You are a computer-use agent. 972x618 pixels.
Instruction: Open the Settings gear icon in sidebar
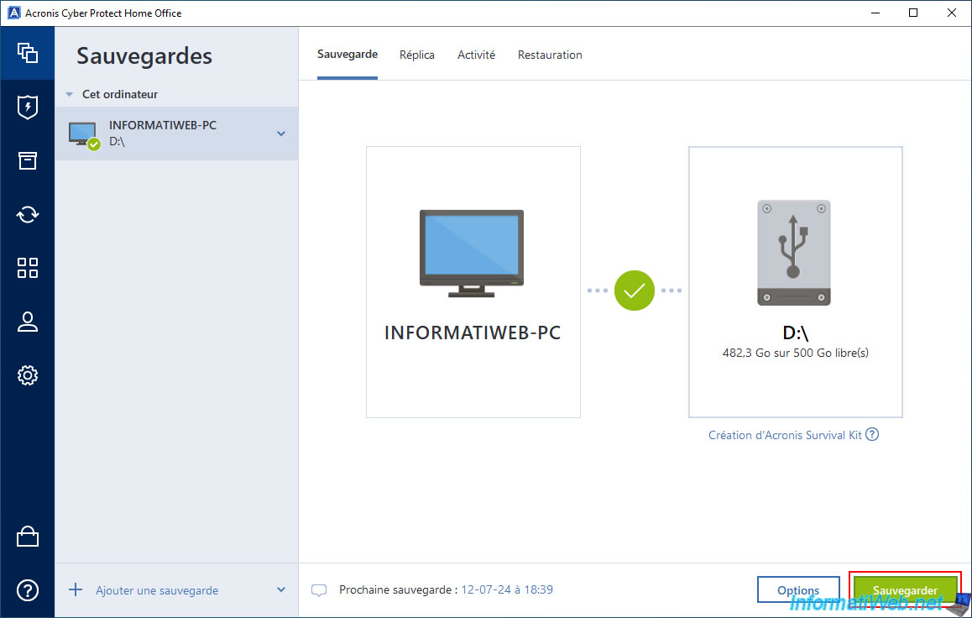[27, 375]
